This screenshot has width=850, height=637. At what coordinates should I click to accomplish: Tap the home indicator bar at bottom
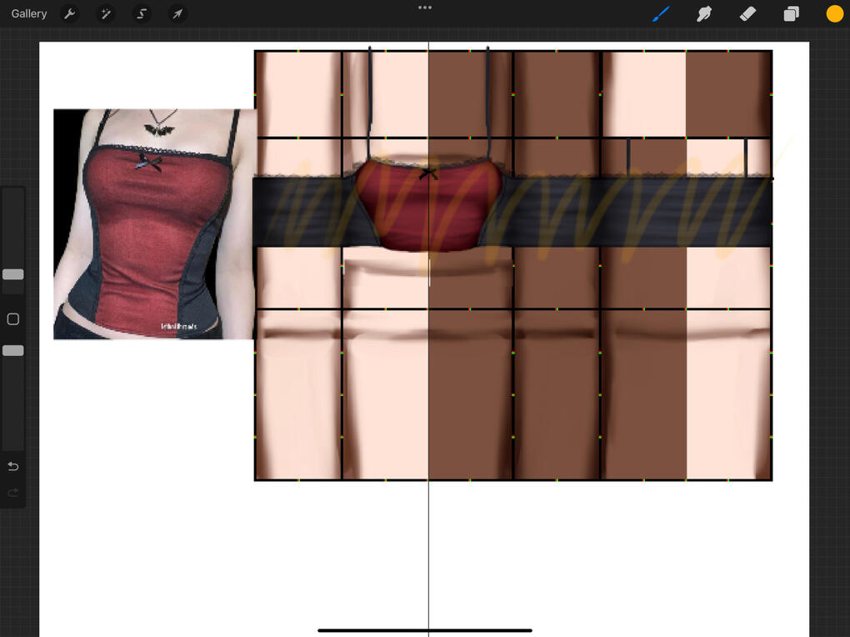[x=425, y=630]
